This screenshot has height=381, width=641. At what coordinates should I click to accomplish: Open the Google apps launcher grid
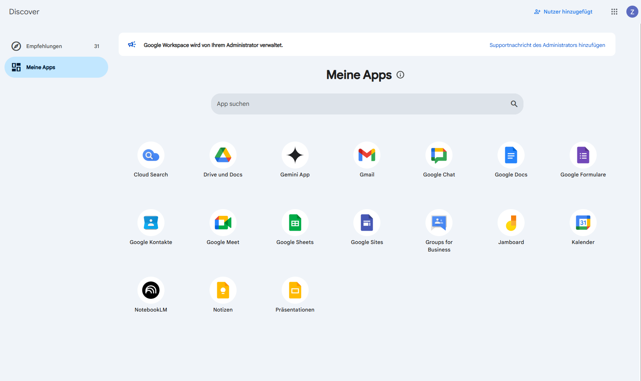(x=614, y=12)
